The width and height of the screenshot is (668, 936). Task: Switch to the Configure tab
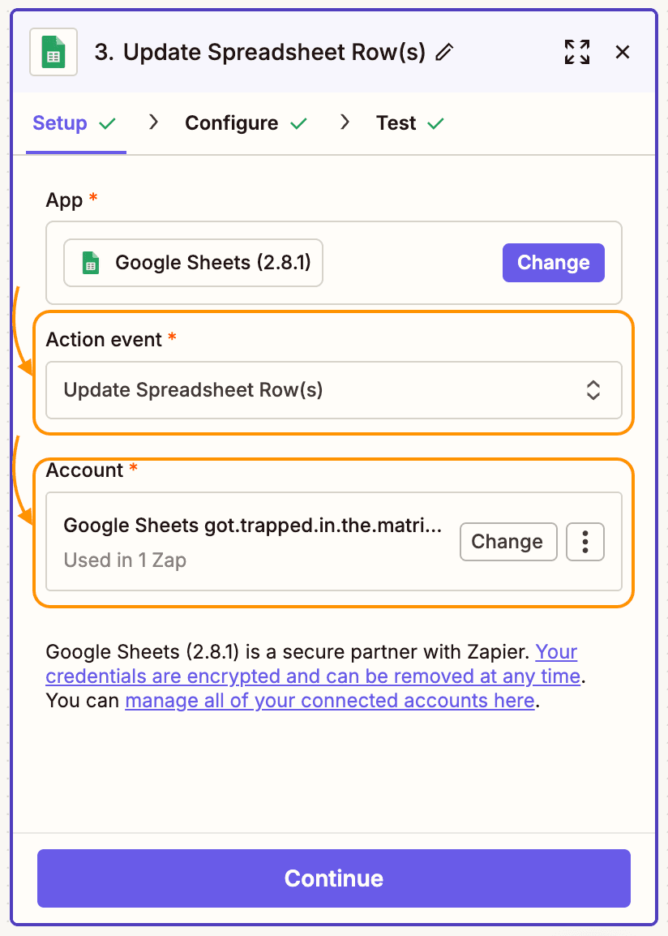coord(233,122)
